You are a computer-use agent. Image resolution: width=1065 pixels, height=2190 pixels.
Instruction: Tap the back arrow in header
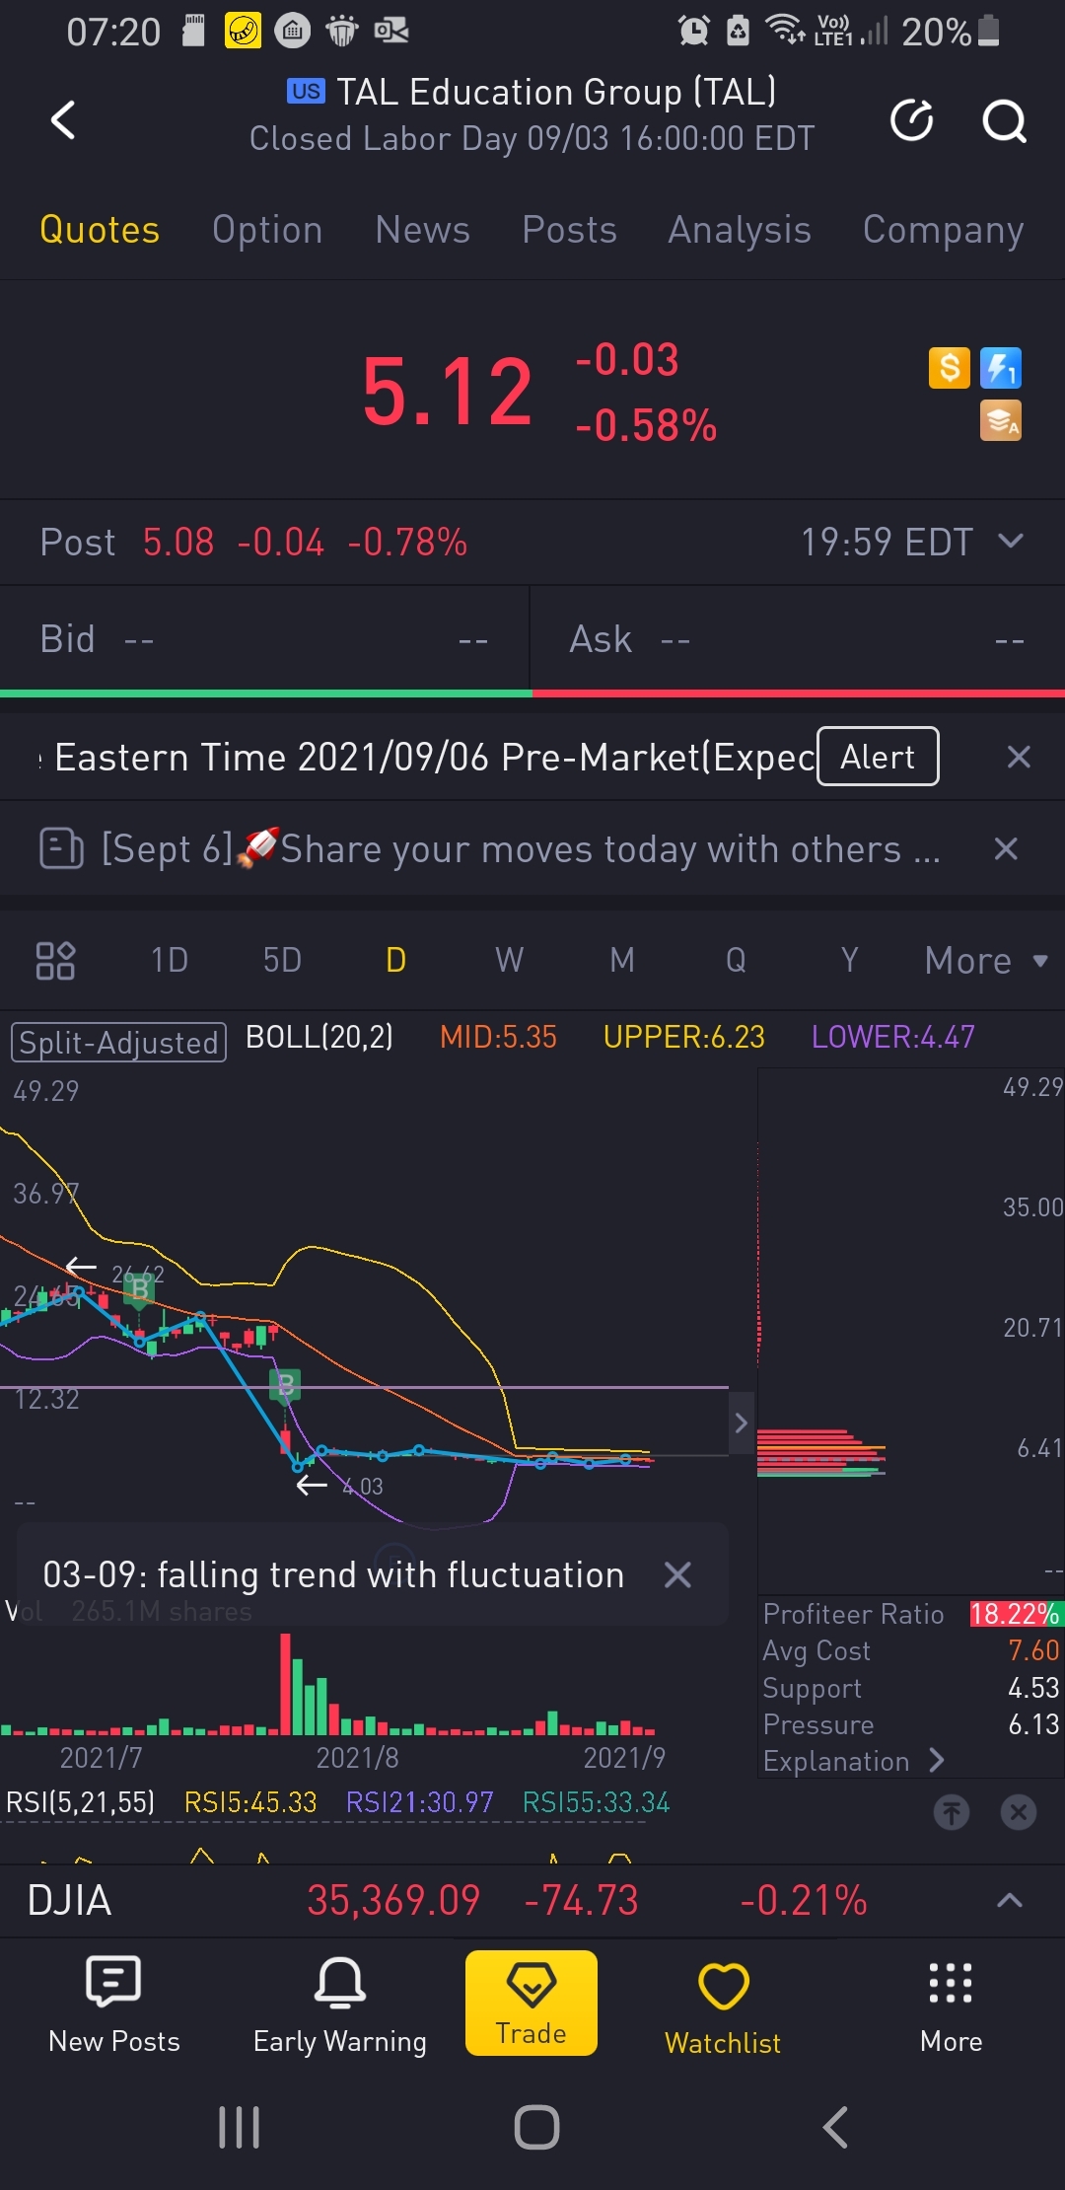(x=63, y=120)
